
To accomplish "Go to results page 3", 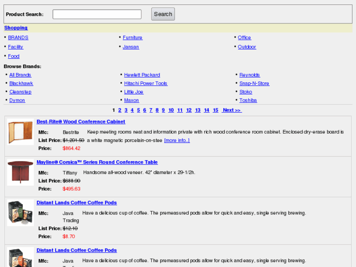I will tap(126, 110).
